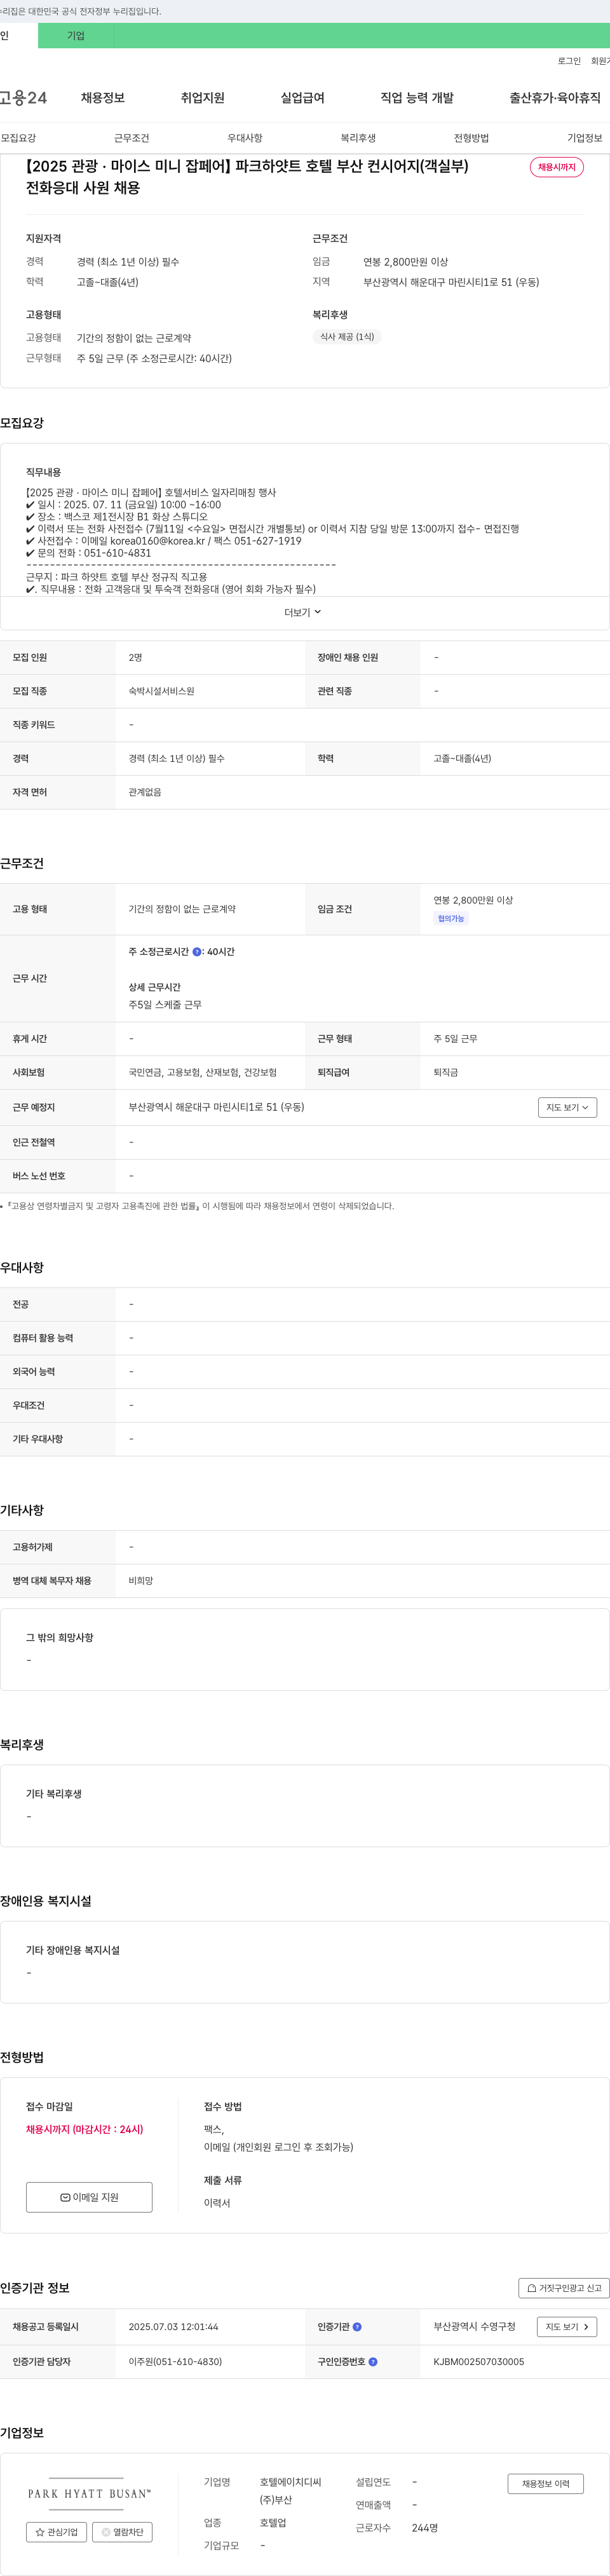Image resolution: width=610 pixels, height=2576 pixels.
Task: Open 지도 보기 for 부산광역시 수영구청
Action: point(567,2327)
